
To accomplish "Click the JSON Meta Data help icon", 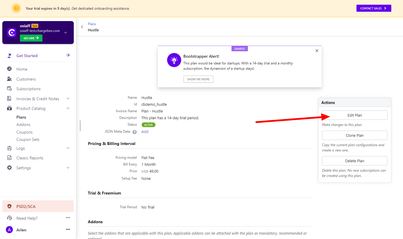I will pyautogui.click(x=135, y=132).
